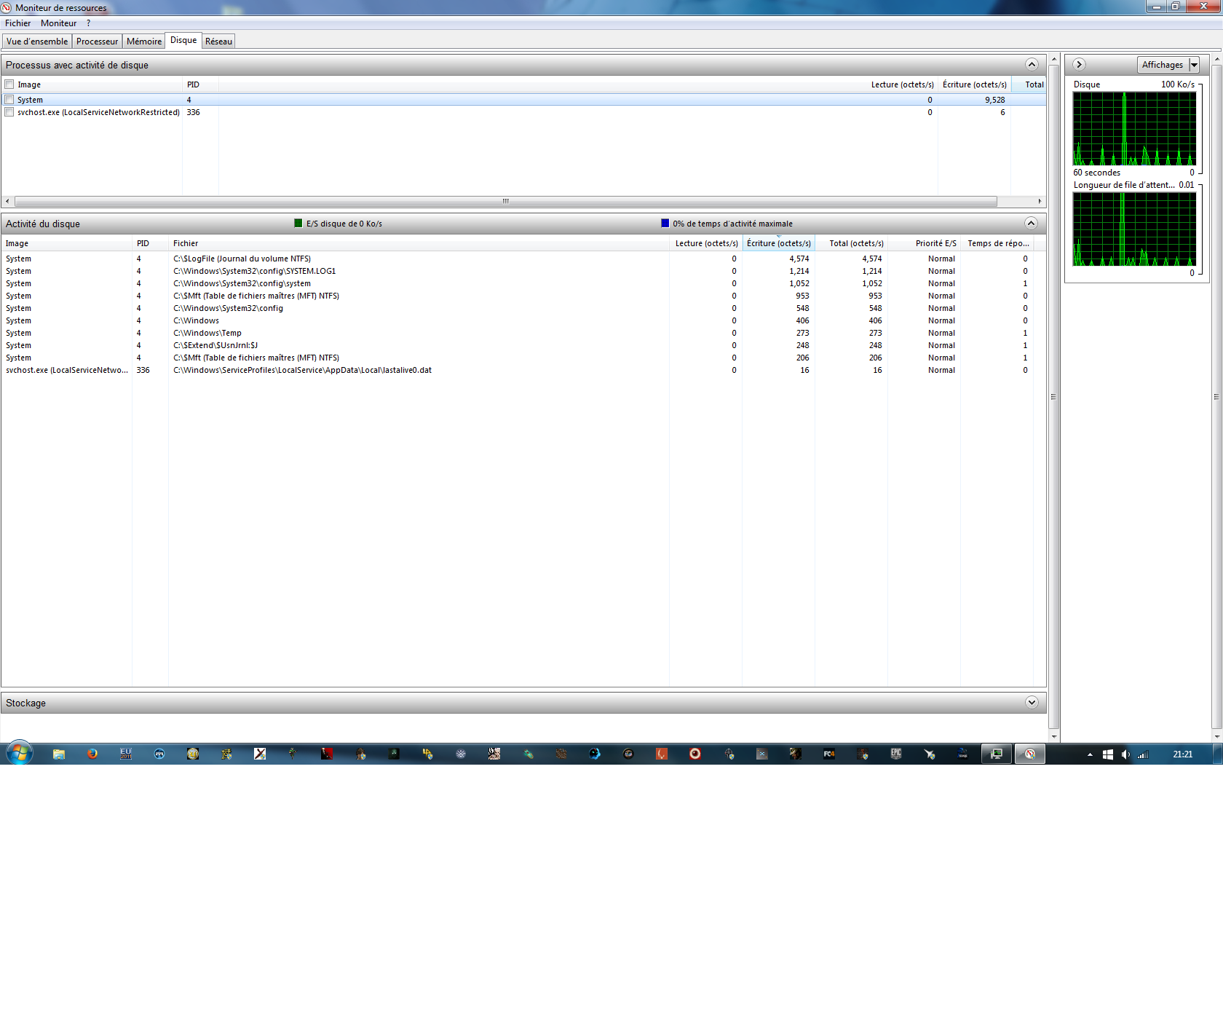Check the System process checkbox
This screenshot has height=1029, width=1223.
click(9, 100)
